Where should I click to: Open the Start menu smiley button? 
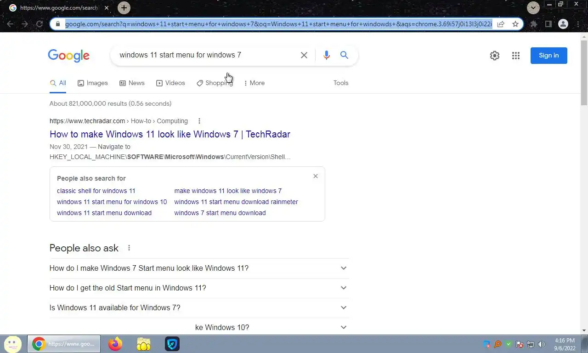tap(13, 344)
